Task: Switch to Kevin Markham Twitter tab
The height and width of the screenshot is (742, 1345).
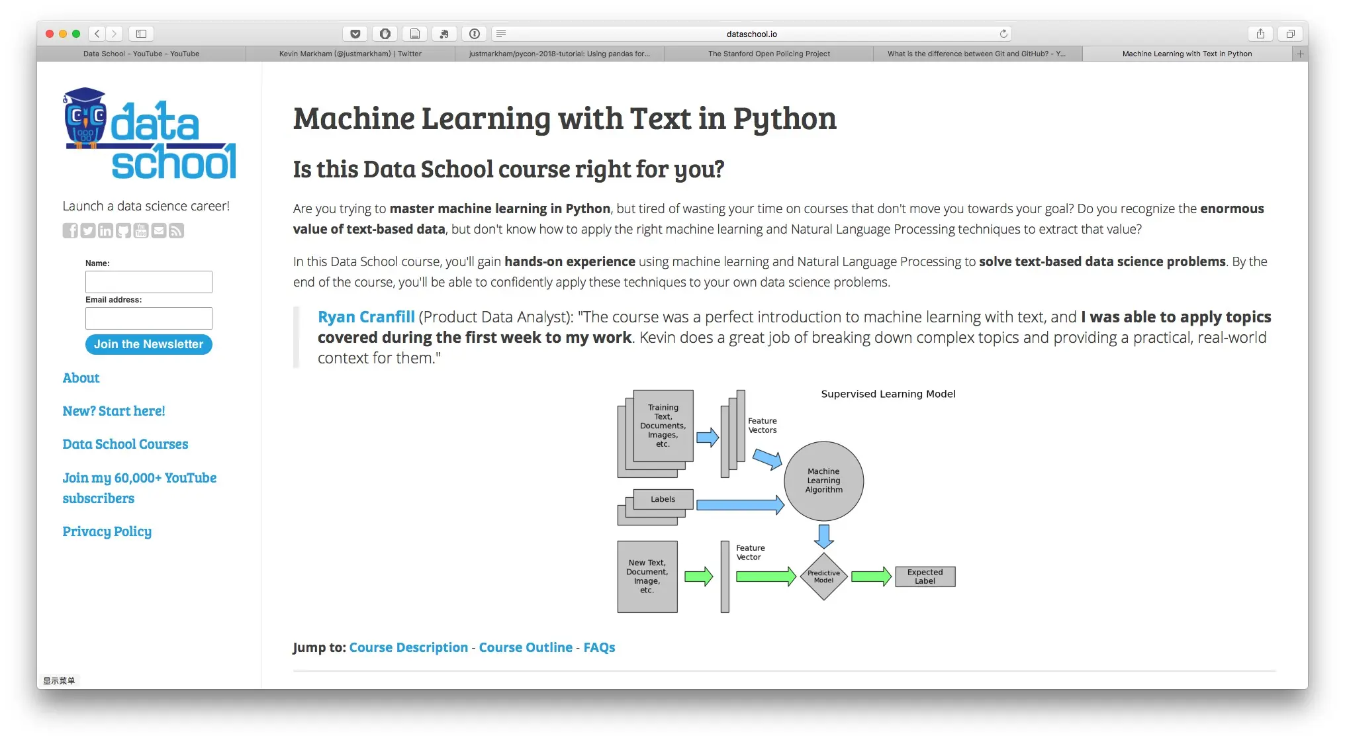Action: [350, 54]
